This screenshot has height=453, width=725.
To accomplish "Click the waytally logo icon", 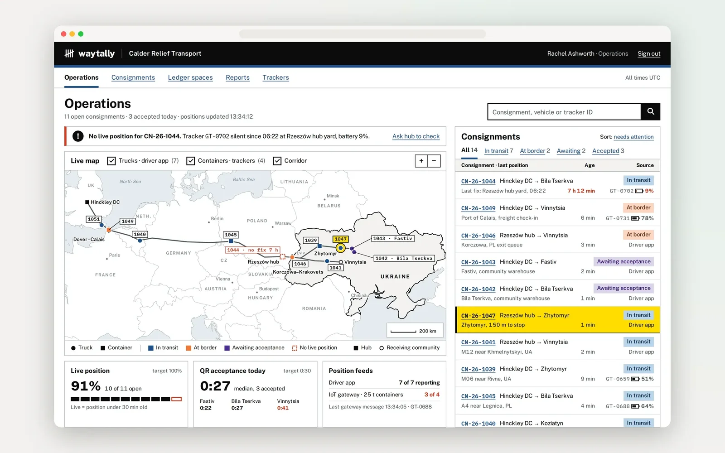I will point(69,53).
